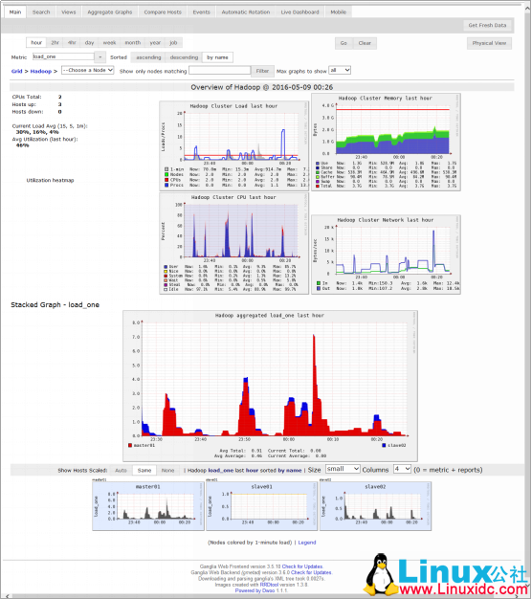This screenshot has width=532, height=599.
Task: Set host scaling to None
Action: pos(167,470)
